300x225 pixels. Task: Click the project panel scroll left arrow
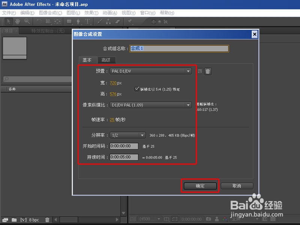tap(55, 219)
